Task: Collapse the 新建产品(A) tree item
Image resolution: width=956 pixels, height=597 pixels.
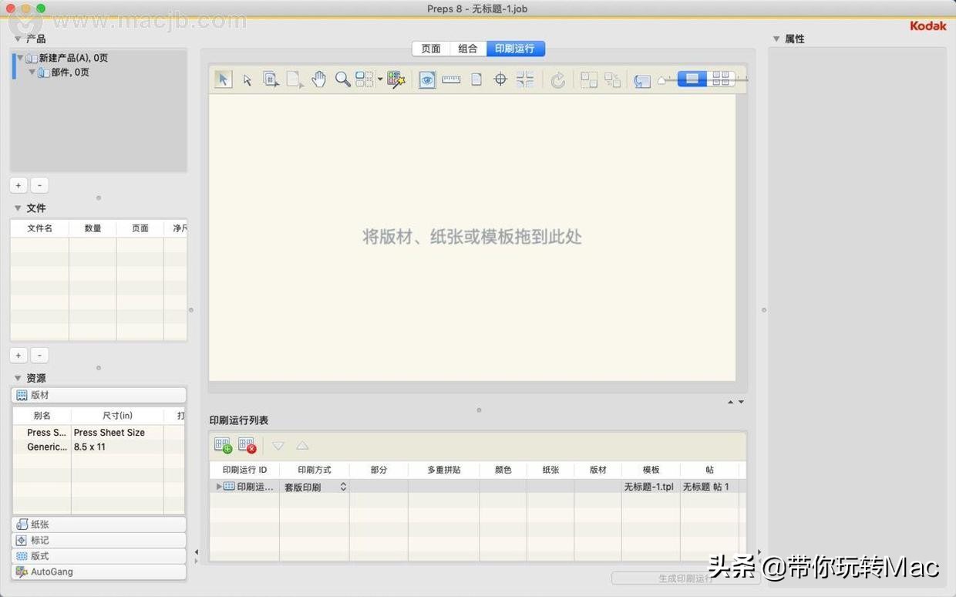Action: pyautogui.click(x=19, y=57)
